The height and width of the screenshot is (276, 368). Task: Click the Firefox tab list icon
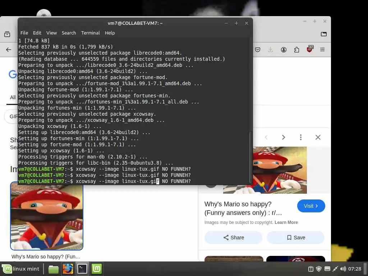324,34
